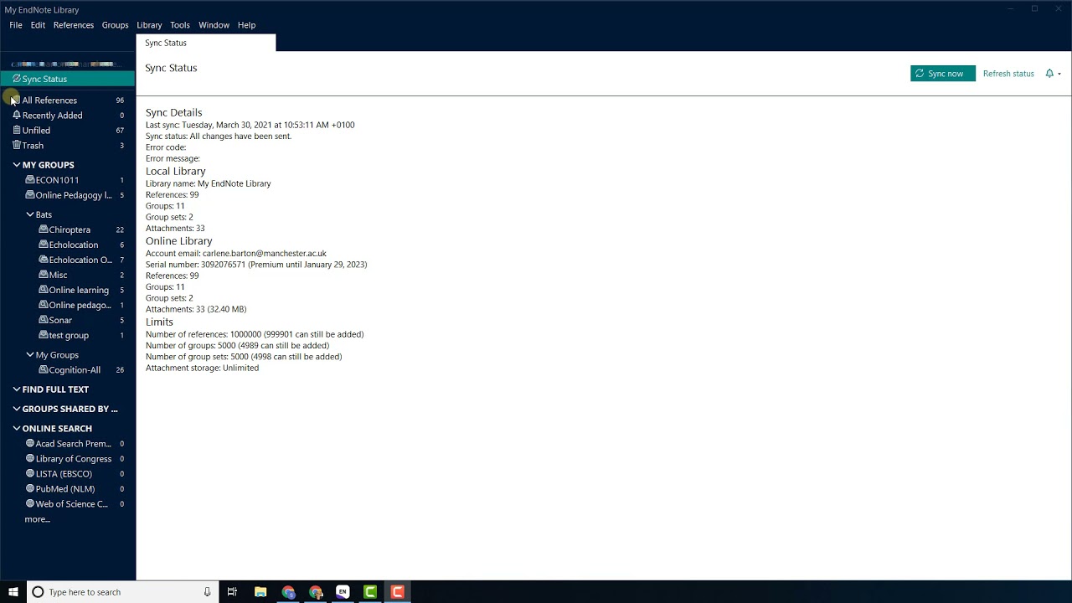Collapse the MY GROUPS section
This screenshot has height=603, width=1072.
tap(17, 165)
